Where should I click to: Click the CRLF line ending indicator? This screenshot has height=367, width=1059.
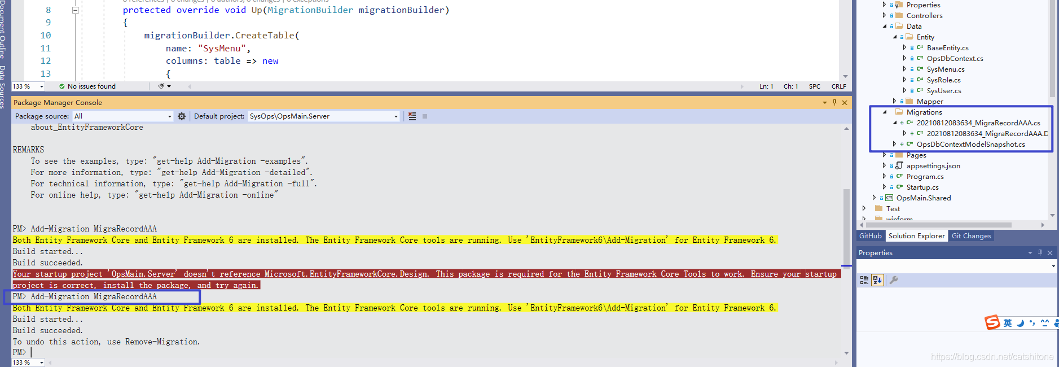(x=838, y=86)
